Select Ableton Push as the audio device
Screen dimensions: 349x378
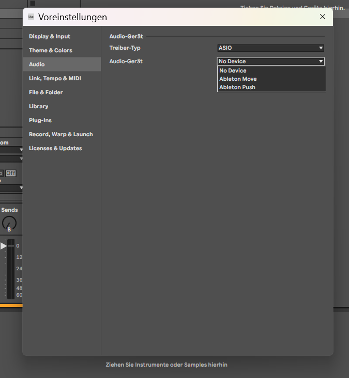[237, 87]
